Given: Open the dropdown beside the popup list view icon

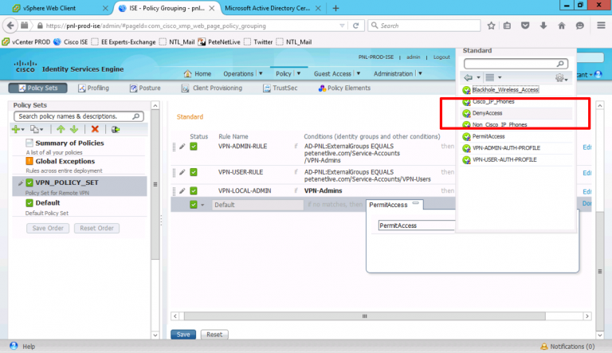Looking at the screenshot, I should [500, 78].
